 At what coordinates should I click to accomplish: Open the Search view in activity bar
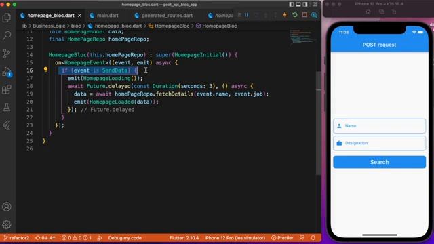click(7, 35)
